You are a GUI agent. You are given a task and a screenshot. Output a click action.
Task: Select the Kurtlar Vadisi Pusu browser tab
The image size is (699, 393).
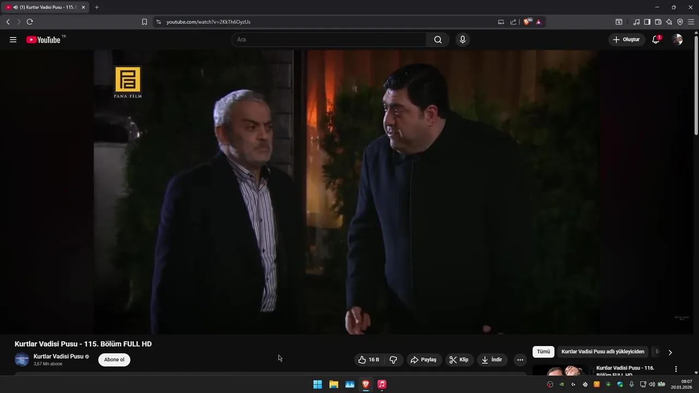click(45, 7)
